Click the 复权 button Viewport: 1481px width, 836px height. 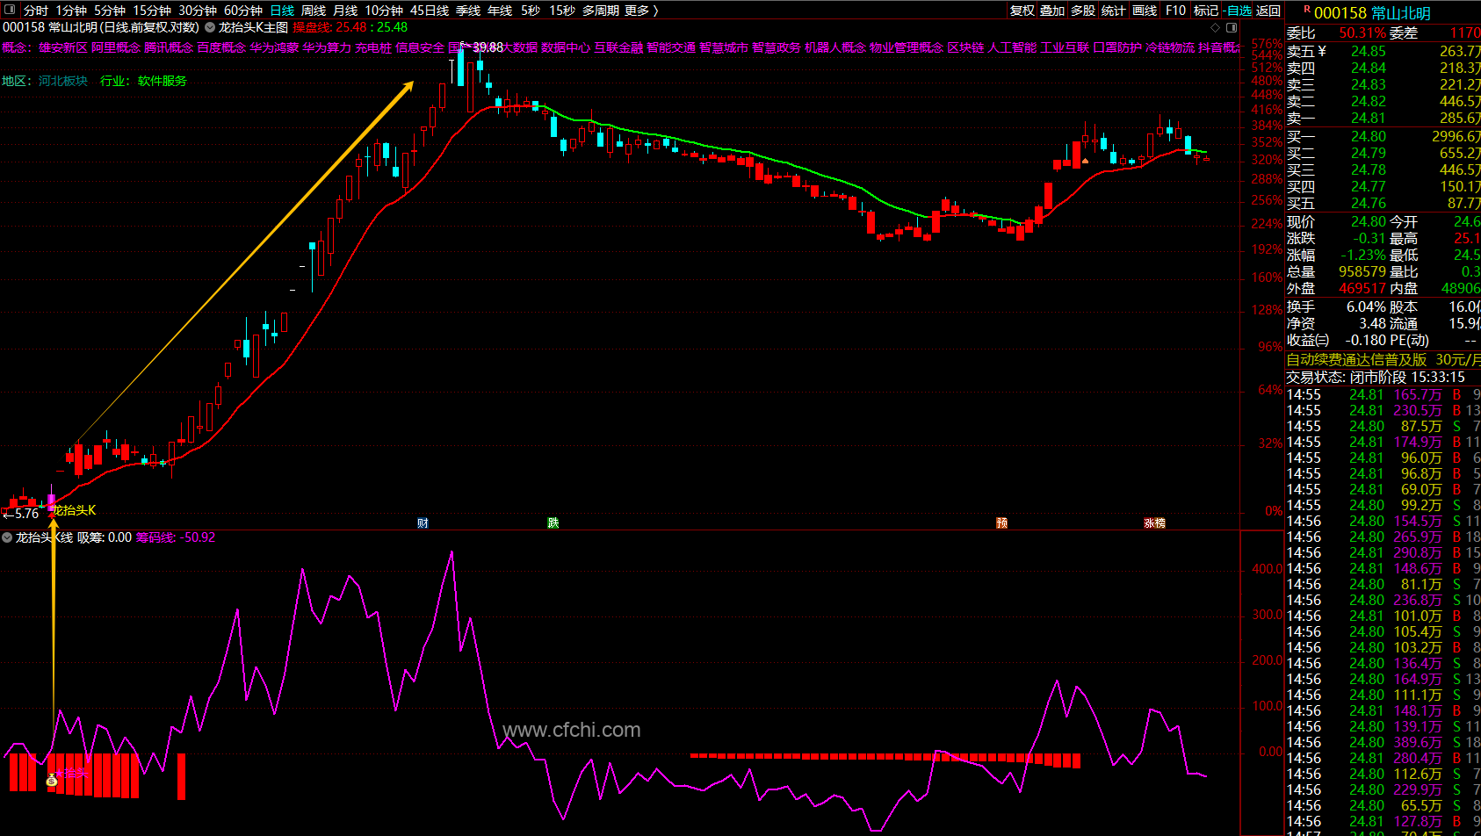pyautogui.click(x=1022, y=11)
